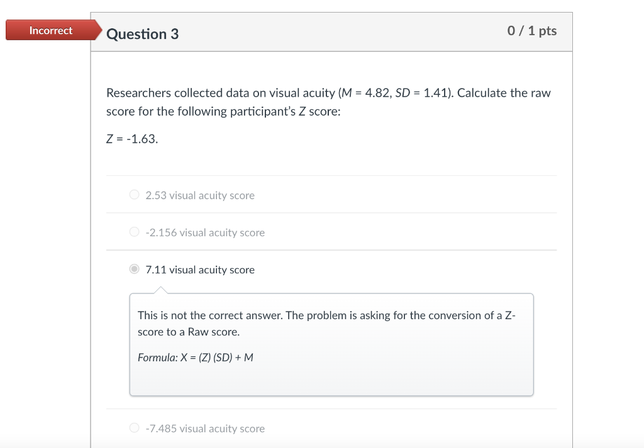Select the -7.485 visual acuity score option

(134, 428)
